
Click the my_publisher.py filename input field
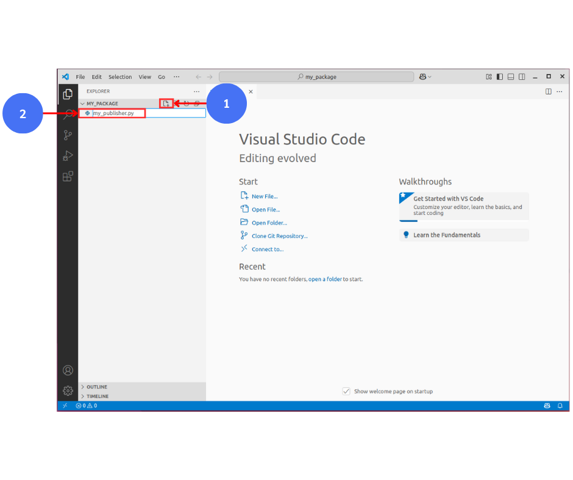tap(146, 113)
